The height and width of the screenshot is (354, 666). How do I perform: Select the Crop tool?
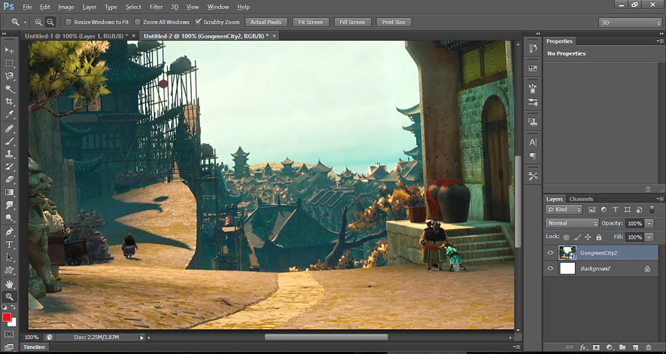click(x=9, y=102)
